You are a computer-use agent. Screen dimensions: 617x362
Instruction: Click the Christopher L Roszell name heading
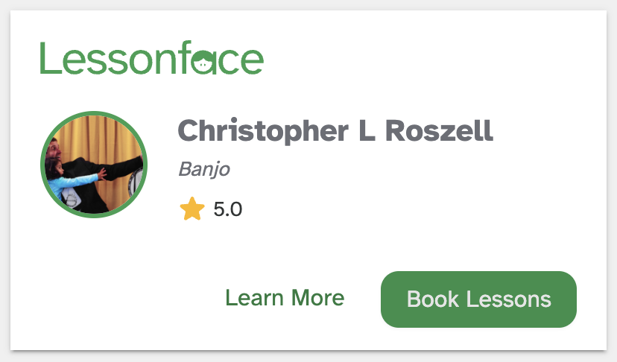click(x=335, y=131)
